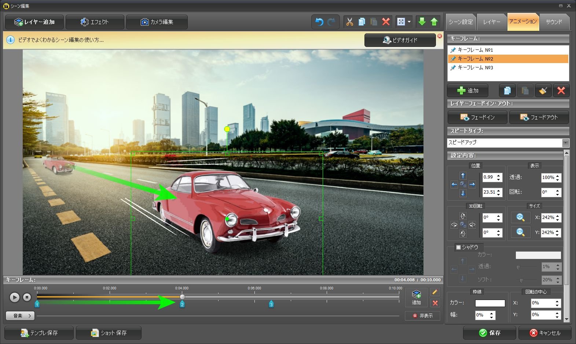The width and height of the screenshot is (576, 344).
Task: Rotate 3D right icon
Action: point(472,225)
